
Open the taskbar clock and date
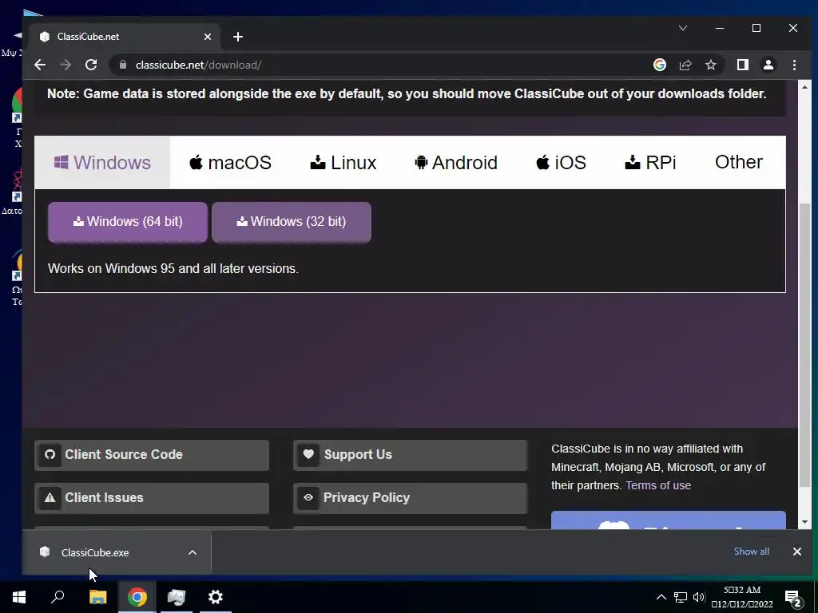pos(742,597)
